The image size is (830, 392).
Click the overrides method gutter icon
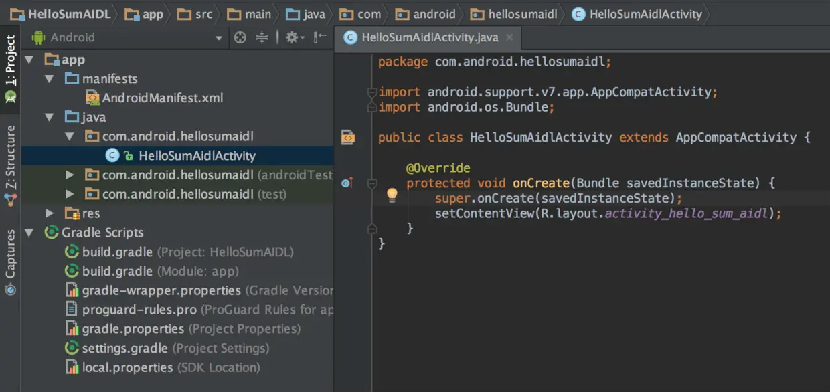pyautogui.click(x=347, y=183)
